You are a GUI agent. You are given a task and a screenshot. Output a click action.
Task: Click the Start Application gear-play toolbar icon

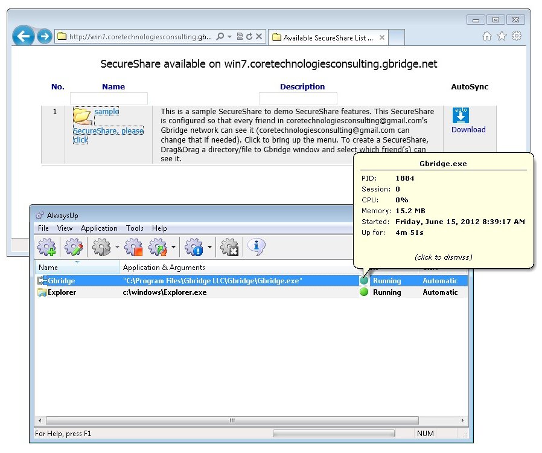pyautogui.click(x=101, y=247)
